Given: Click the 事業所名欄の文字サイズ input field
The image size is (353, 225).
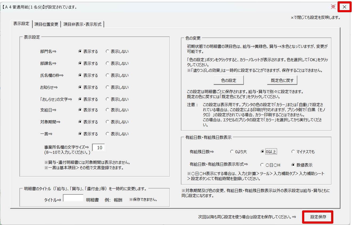Looking at the screenshot, I should 99,148.
